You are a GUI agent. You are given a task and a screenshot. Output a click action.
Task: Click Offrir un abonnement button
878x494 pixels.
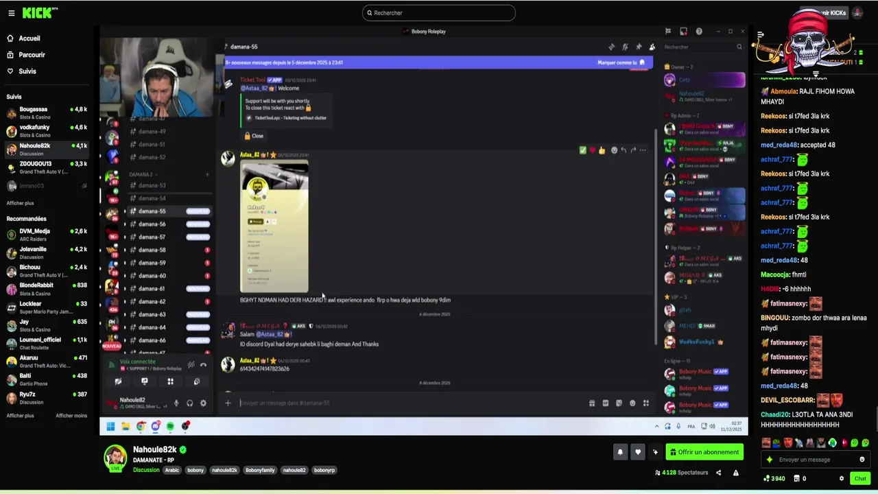tap(704, 452)
